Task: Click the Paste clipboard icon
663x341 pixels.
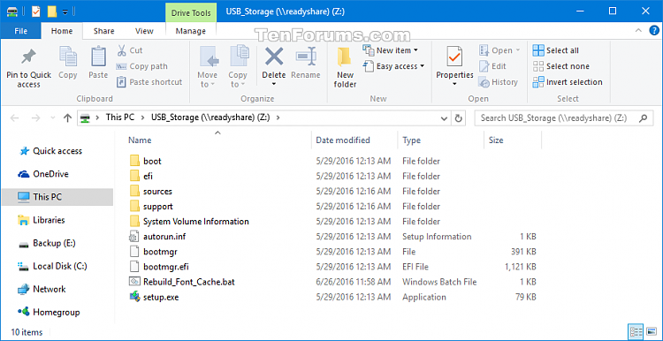Action: tap(98, 57)
